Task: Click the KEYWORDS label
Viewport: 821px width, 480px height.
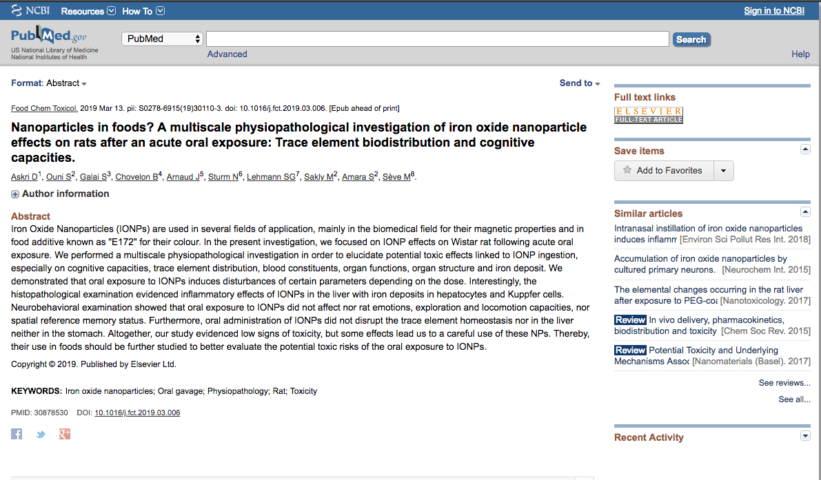Action: 36,391
